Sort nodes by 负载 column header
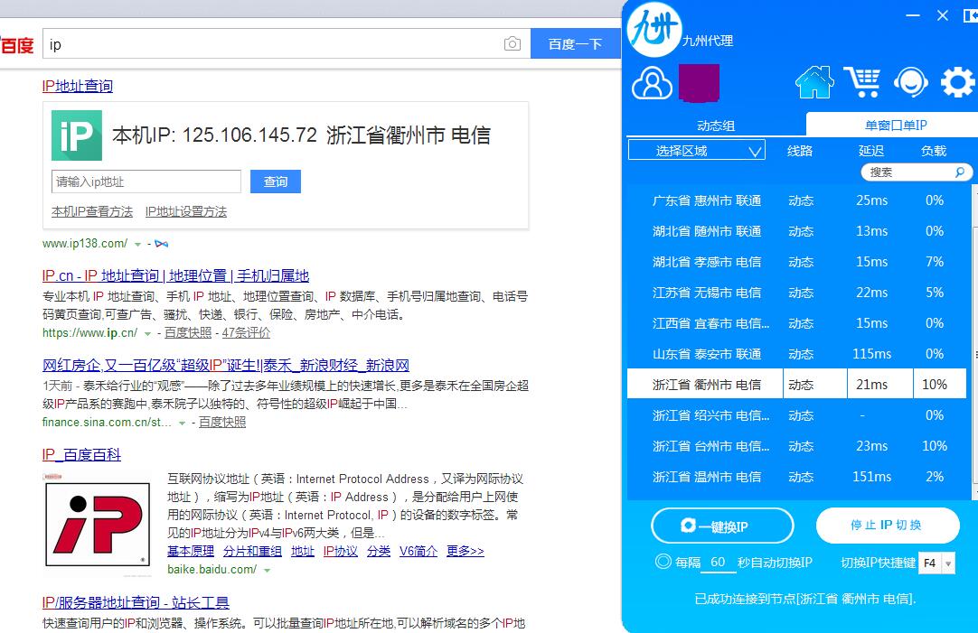This screenshot has width=978, height=633. (934, 151)
